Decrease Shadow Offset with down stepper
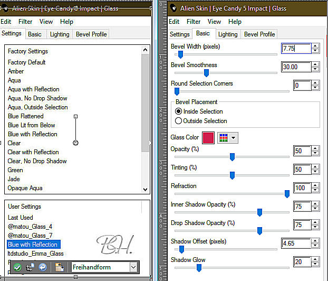This screenshot has width=328, height=281. pos(315,246)
